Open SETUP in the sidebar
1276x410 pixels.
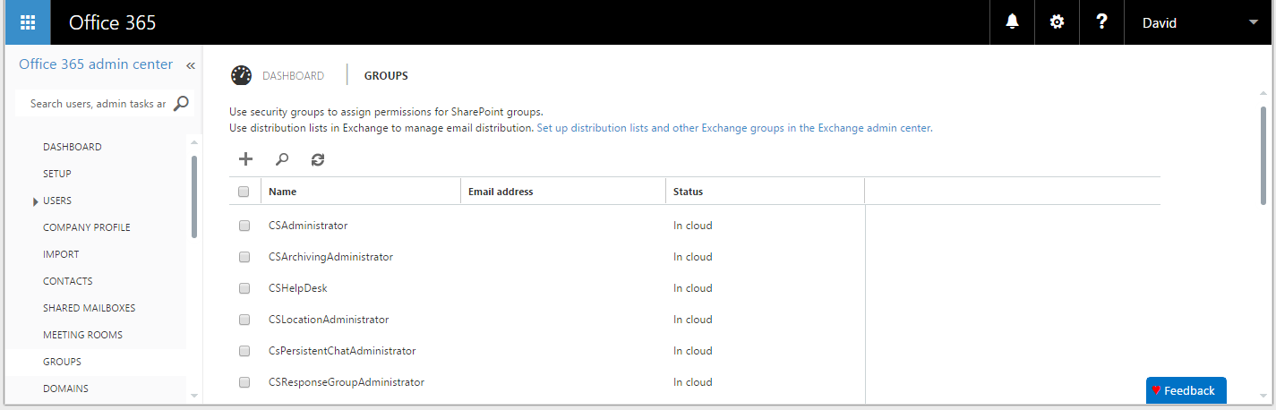tap(57, 174)
